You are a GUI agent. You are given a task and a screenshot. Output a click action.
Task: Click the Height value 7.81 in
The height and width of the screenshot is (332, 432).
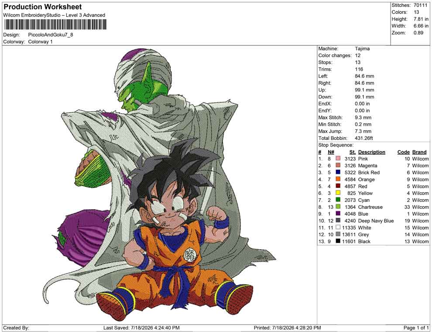(421, 19)
